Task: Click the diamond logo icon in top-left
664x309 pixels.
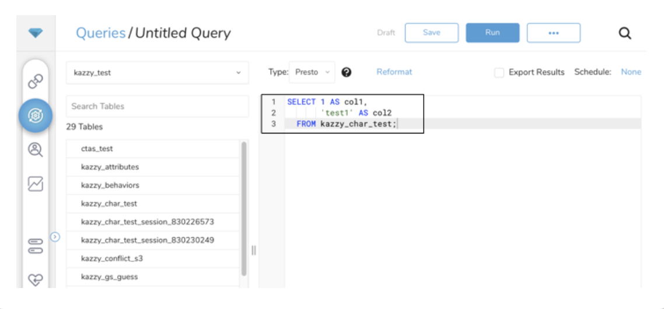Action: tap(36, 33)
